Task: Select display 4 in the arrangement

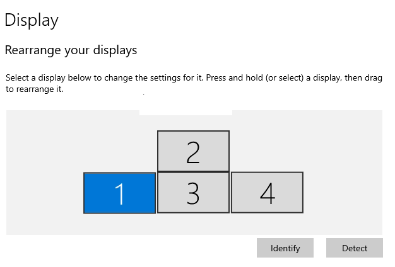Action: pyautogui.click(x=267, y=193)
